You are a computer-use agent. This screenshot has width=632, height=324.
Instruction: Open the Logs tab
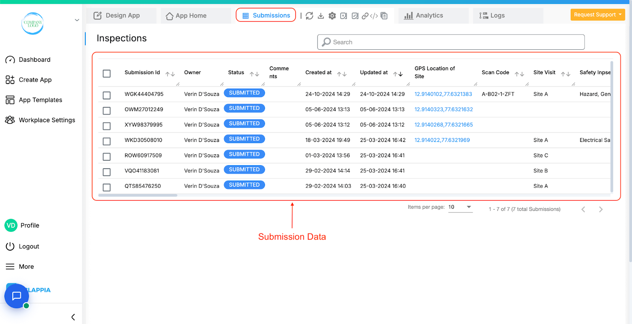[508, 16]
